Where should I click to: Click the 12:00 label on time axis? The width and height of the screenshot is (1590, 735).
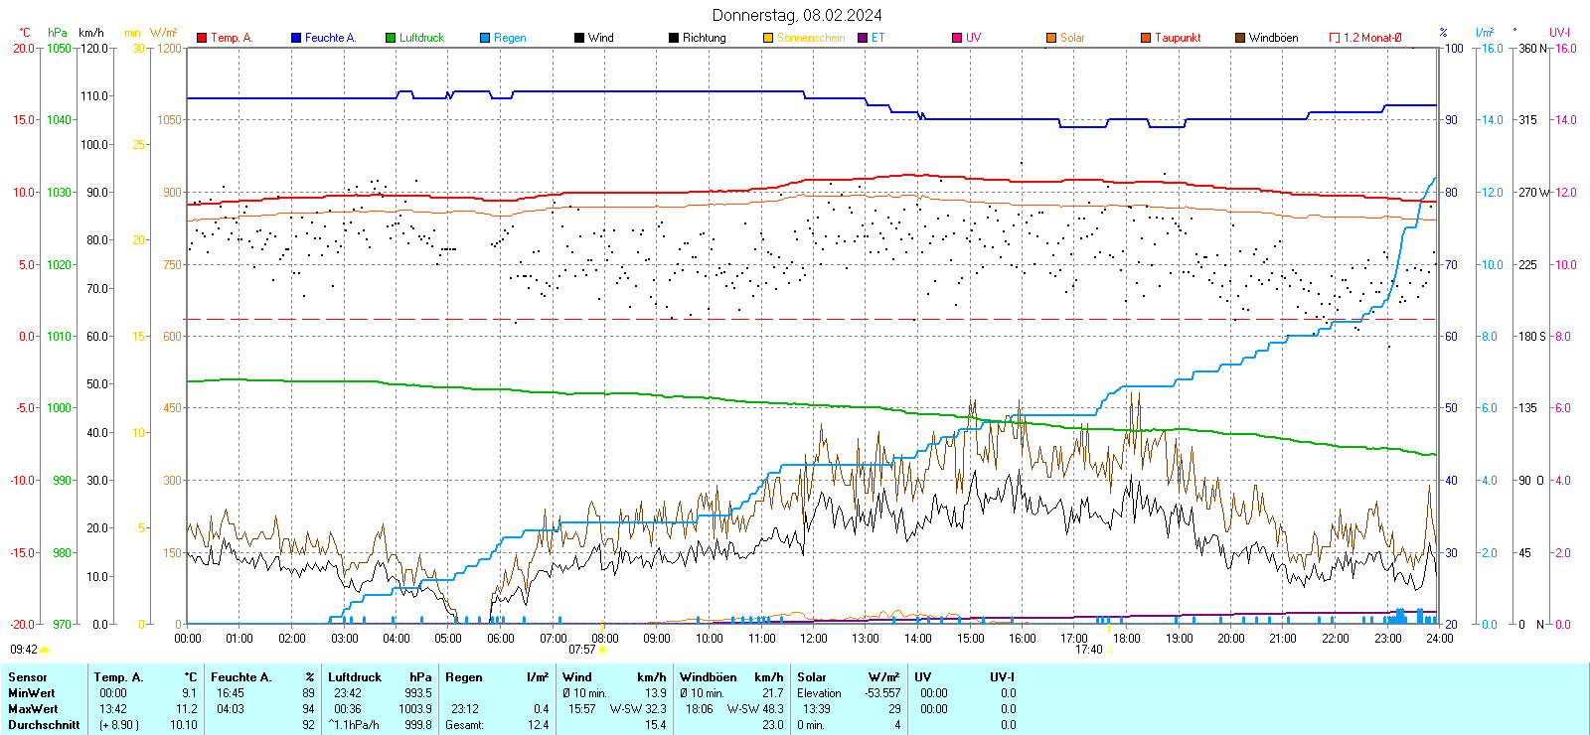pyautogui.click(x=813, y=639)
